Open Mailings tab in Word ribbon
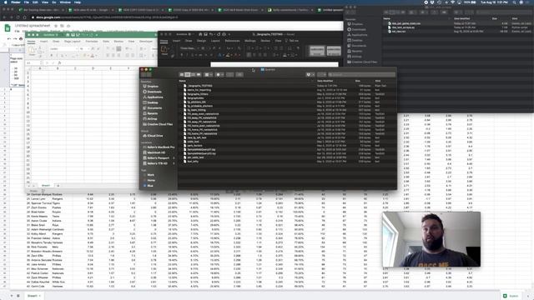This screenshot has height=300, width=534. [x=250, y=41]
